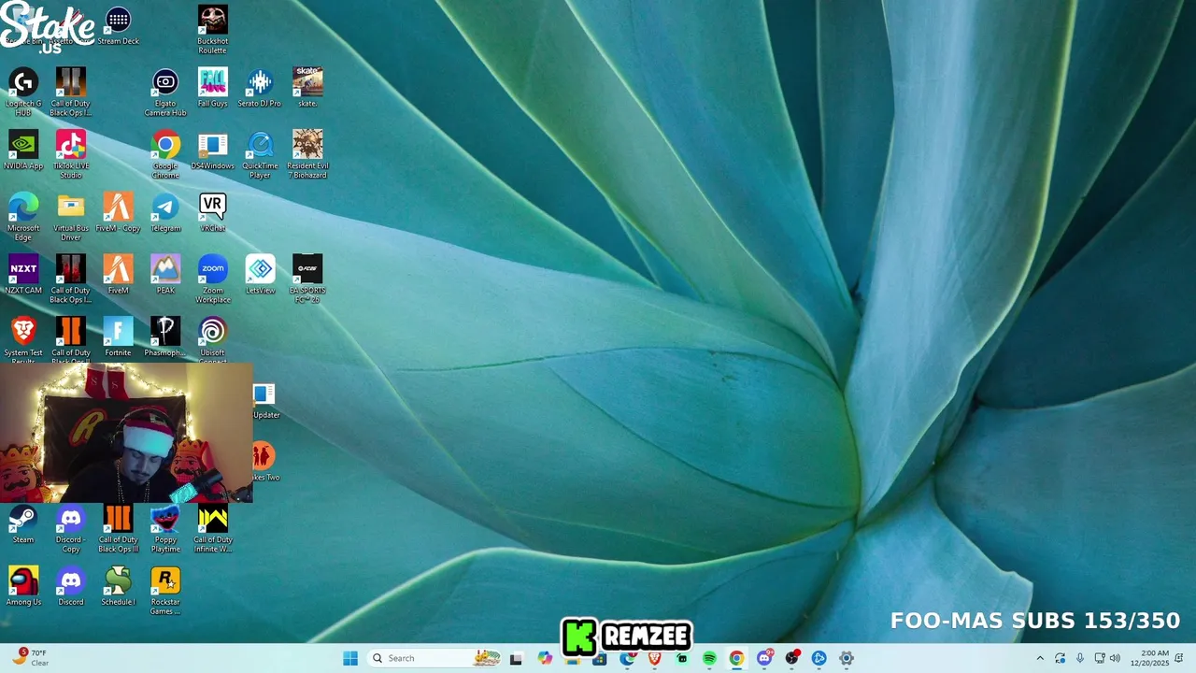Launch the PEAK game icon

point(165,275)
